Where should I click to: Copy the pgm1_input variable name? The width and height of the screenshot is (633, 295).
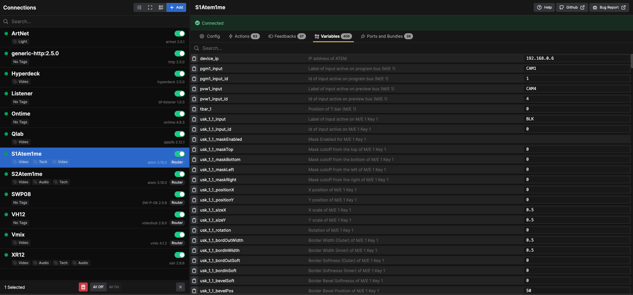point(194,69)
